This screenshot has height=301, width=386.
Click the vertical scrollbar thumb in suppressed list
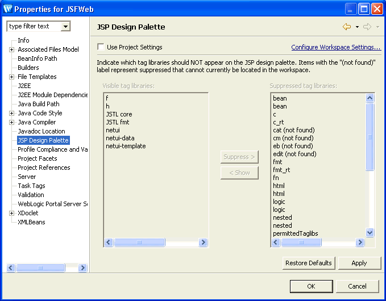click(370, 137)
